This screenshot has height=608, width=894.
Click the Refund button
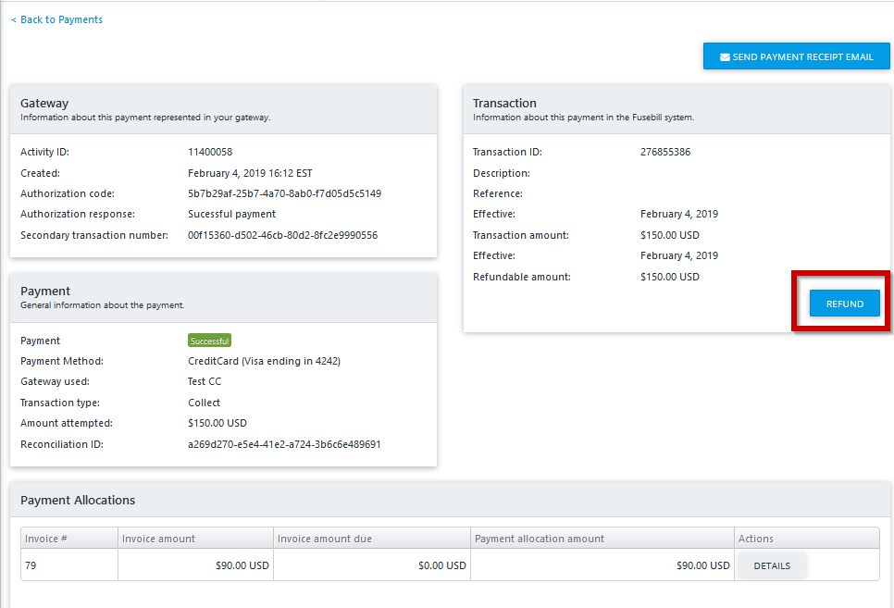click(844, 304)
